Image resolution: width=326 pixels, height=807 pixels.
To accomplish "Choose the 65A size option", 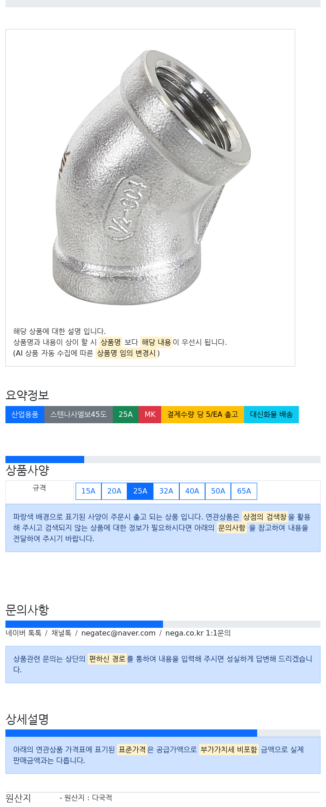I will [x=244, y=491].
